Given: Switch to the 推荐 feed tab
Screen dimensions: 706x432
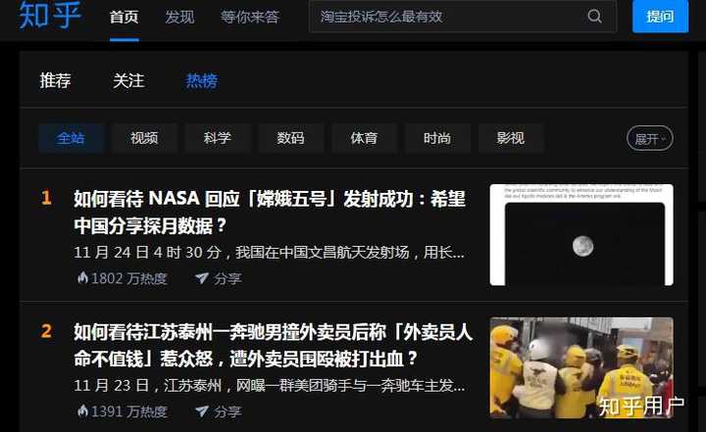Looking at the screenshot, I should pyautogui.click(x=55, y=80).
